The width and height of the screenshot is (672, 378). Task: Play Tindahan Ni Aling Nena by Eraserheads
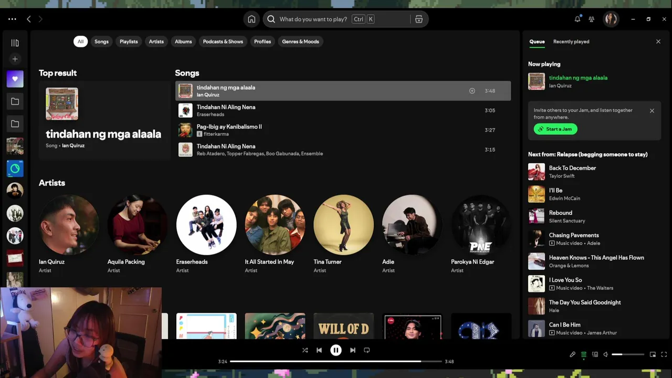tap(343, 110)
